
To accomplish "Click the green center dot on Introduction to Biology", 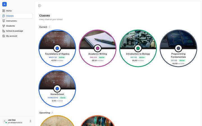I will coord(138,48).
